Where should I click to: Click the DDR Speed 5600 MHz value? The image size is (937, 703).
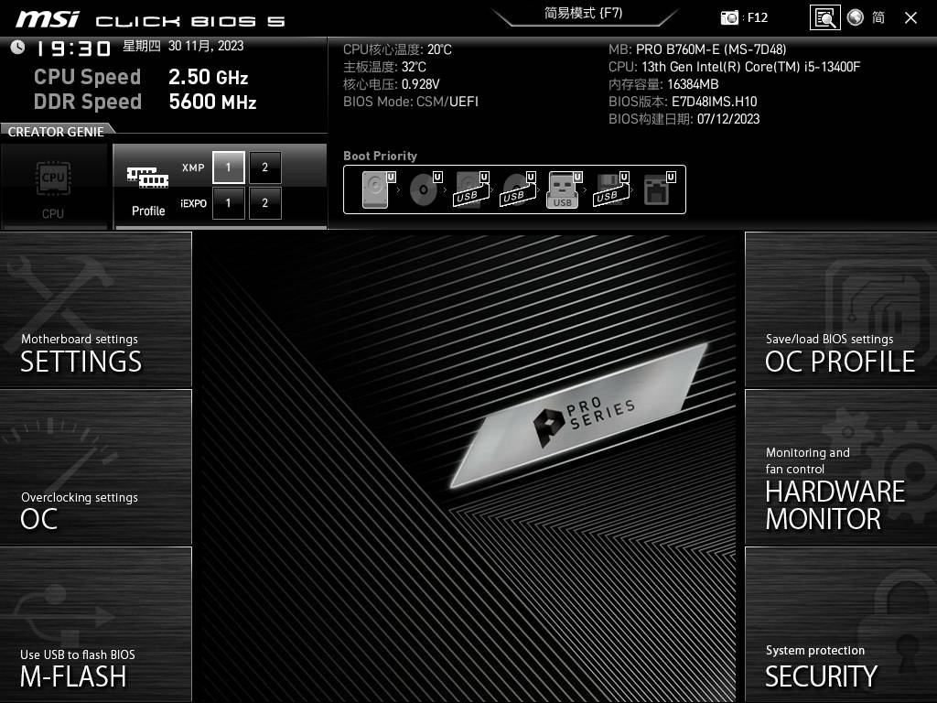(212, 102)
